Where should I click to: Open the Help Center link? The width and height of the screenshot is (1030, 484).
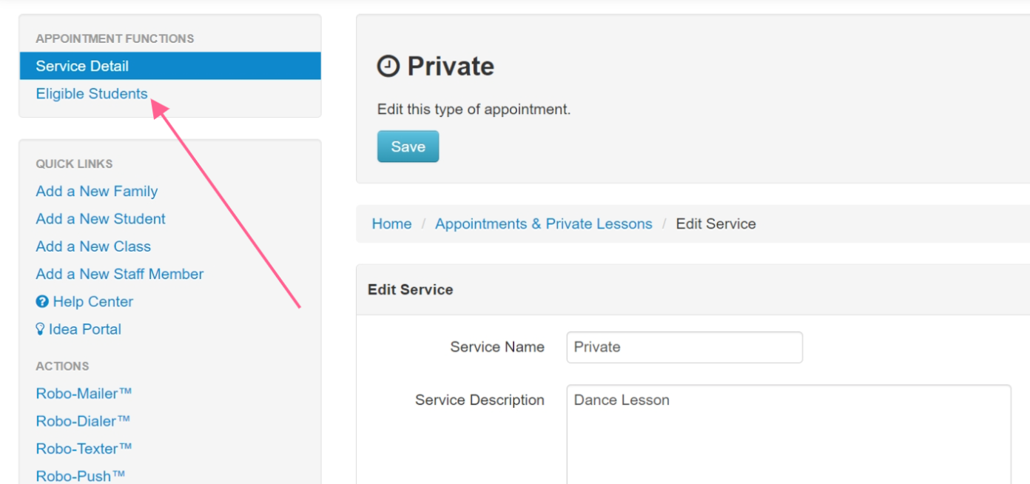click(92, 302)
